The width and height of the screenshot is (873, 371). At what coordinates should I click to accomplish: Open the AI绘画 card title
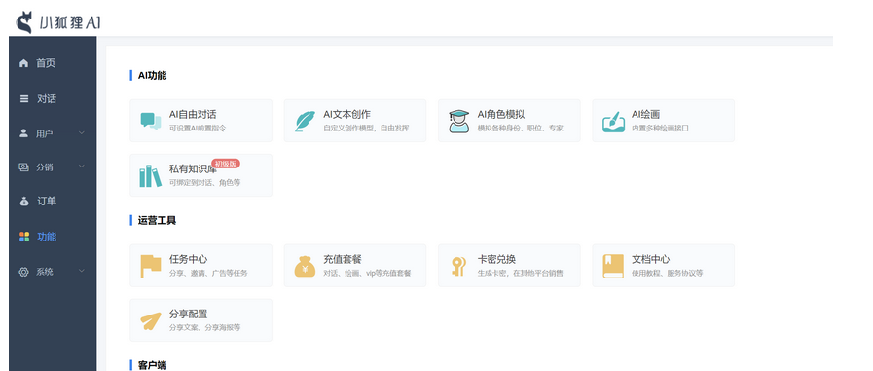646,115
